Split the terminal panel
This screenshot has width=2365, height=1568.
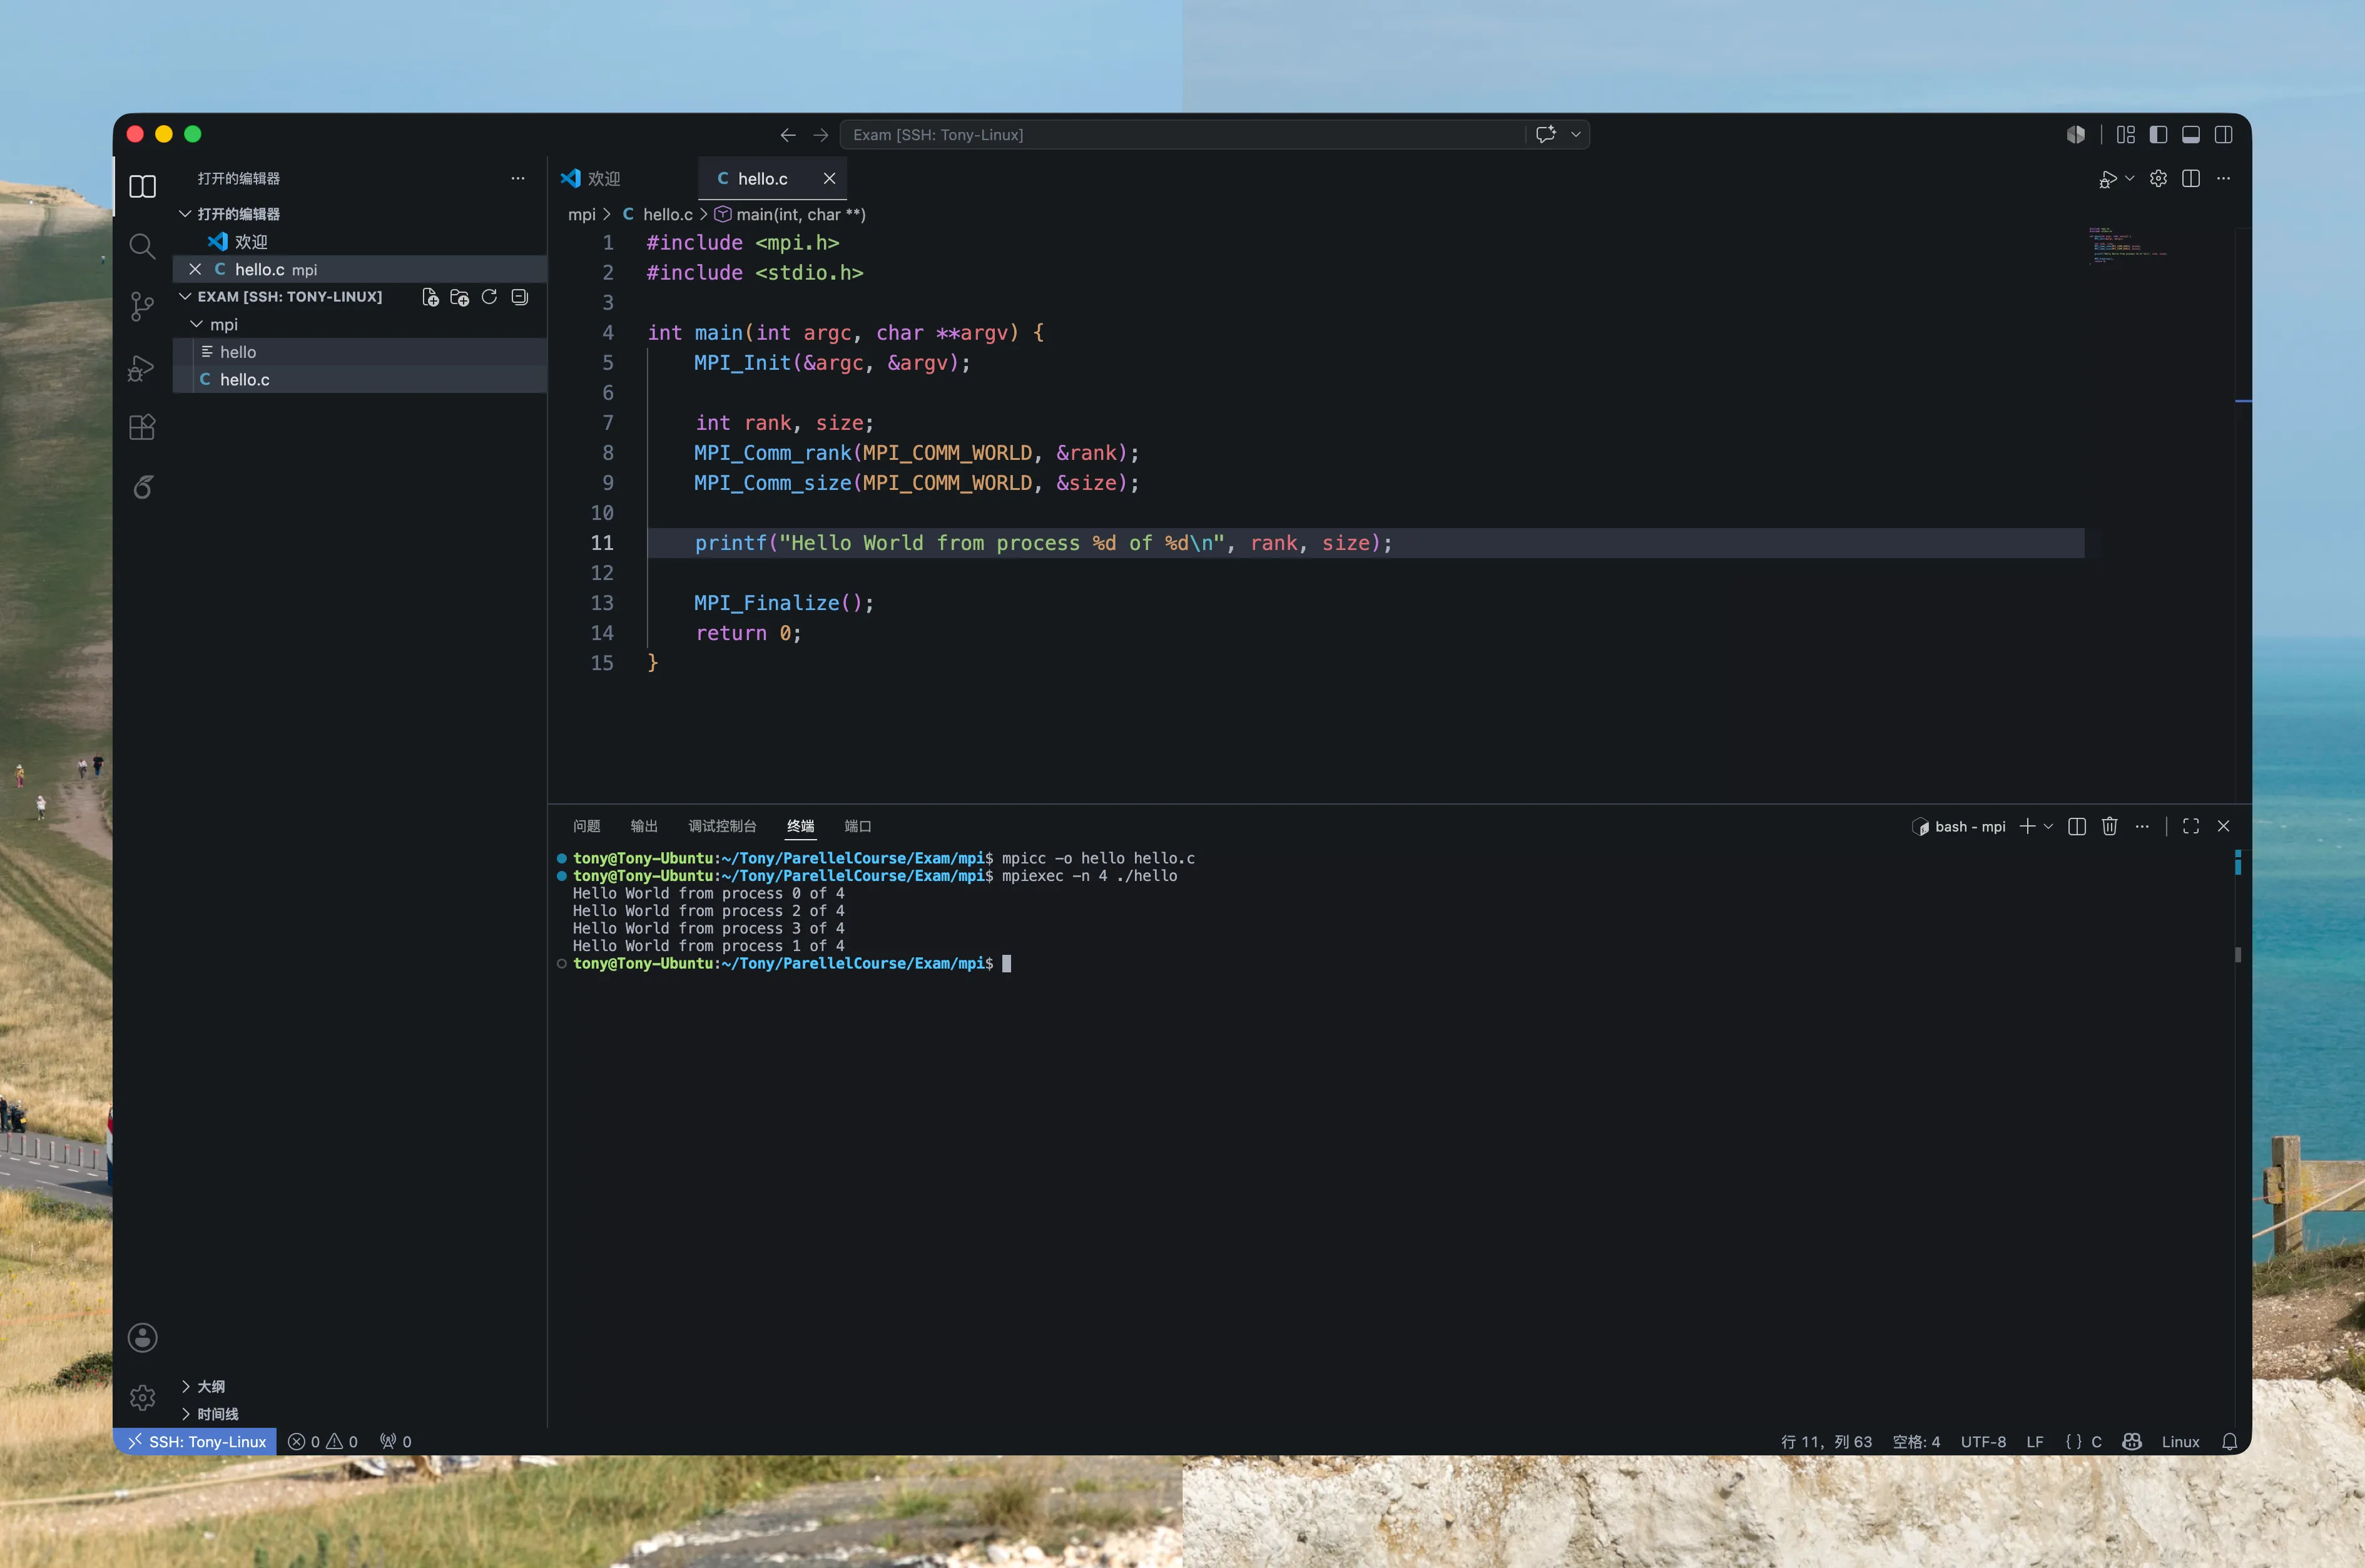(x=2077, y=827)
